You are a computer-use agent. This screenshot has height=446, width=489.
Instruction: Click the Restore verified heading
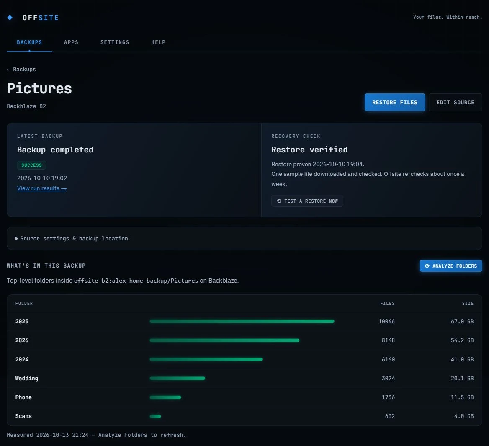point(309,150)
